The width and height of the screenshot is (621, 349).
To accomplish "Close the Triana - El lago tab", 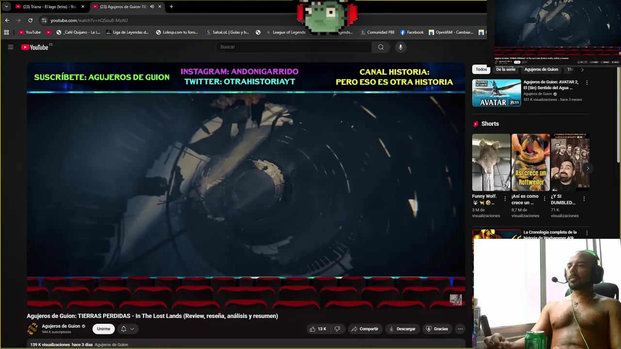I will point(82,7).
